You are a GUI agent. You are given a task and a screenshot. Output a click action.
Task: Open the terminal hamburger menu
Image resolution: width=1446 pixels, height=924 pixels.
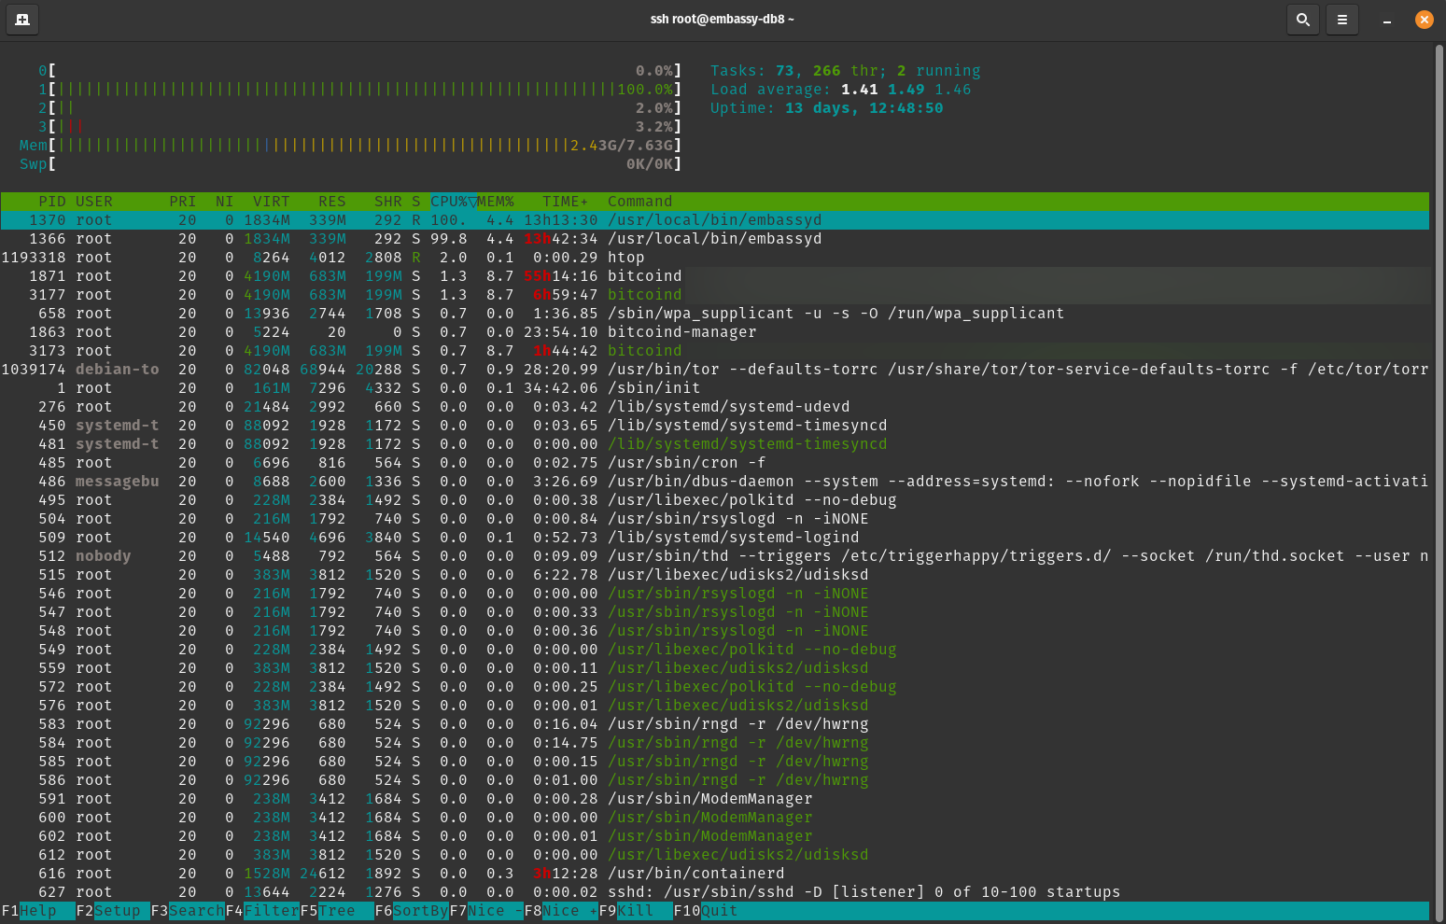tap(1341, 19)
